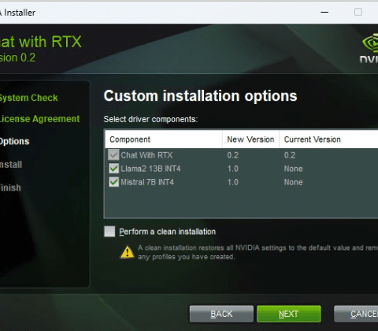This screenshot has width=378, height=331.
Task: Minimize the installer window
Action: 324,12
